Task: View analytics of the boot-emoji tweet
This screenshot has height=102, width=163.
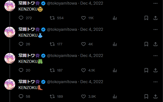Action: (115, 97)
